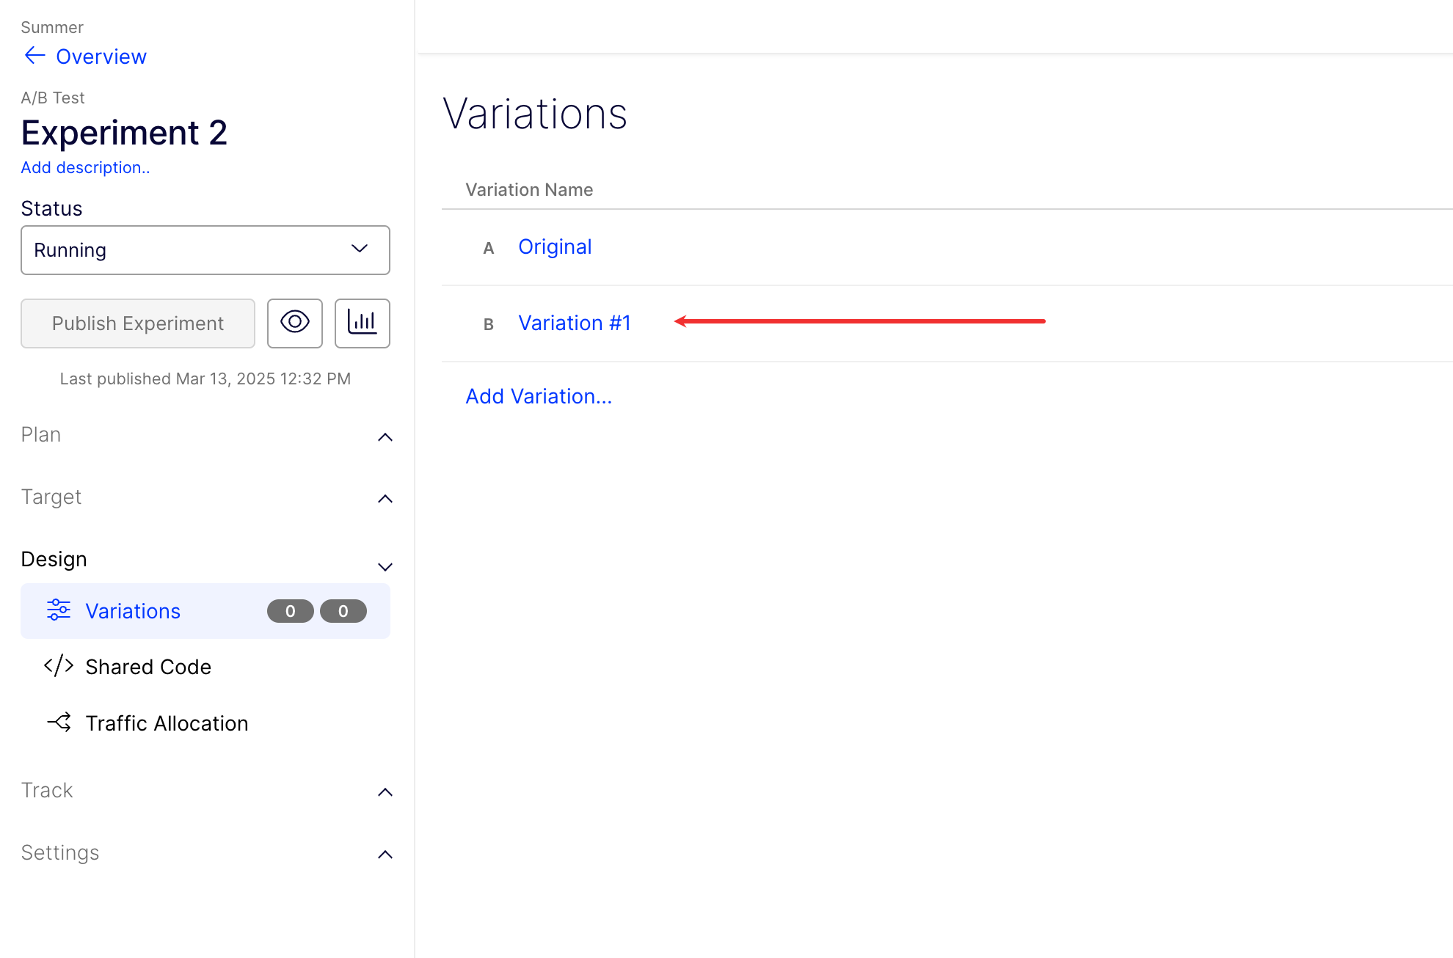Go to Traffic Allocation
Screen dimensions: 1453x958
167,723
